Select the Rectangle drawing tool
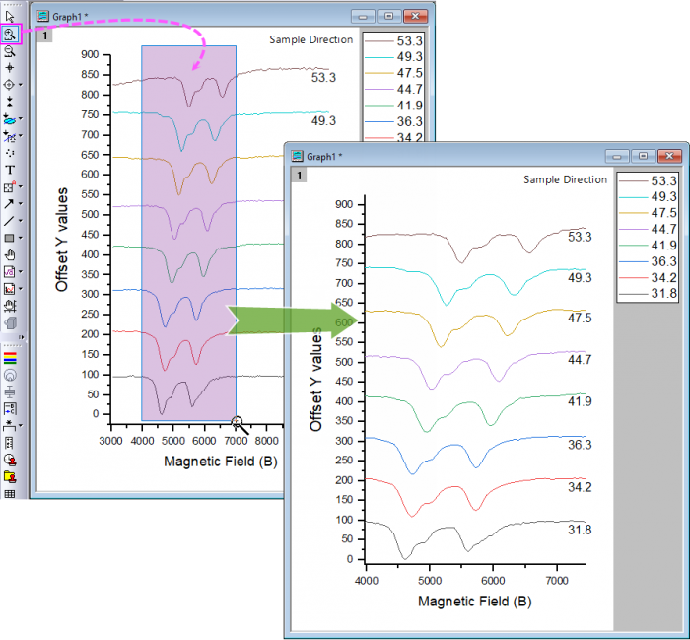The width and height of the screenshot is (690, 640). point(9,238)
